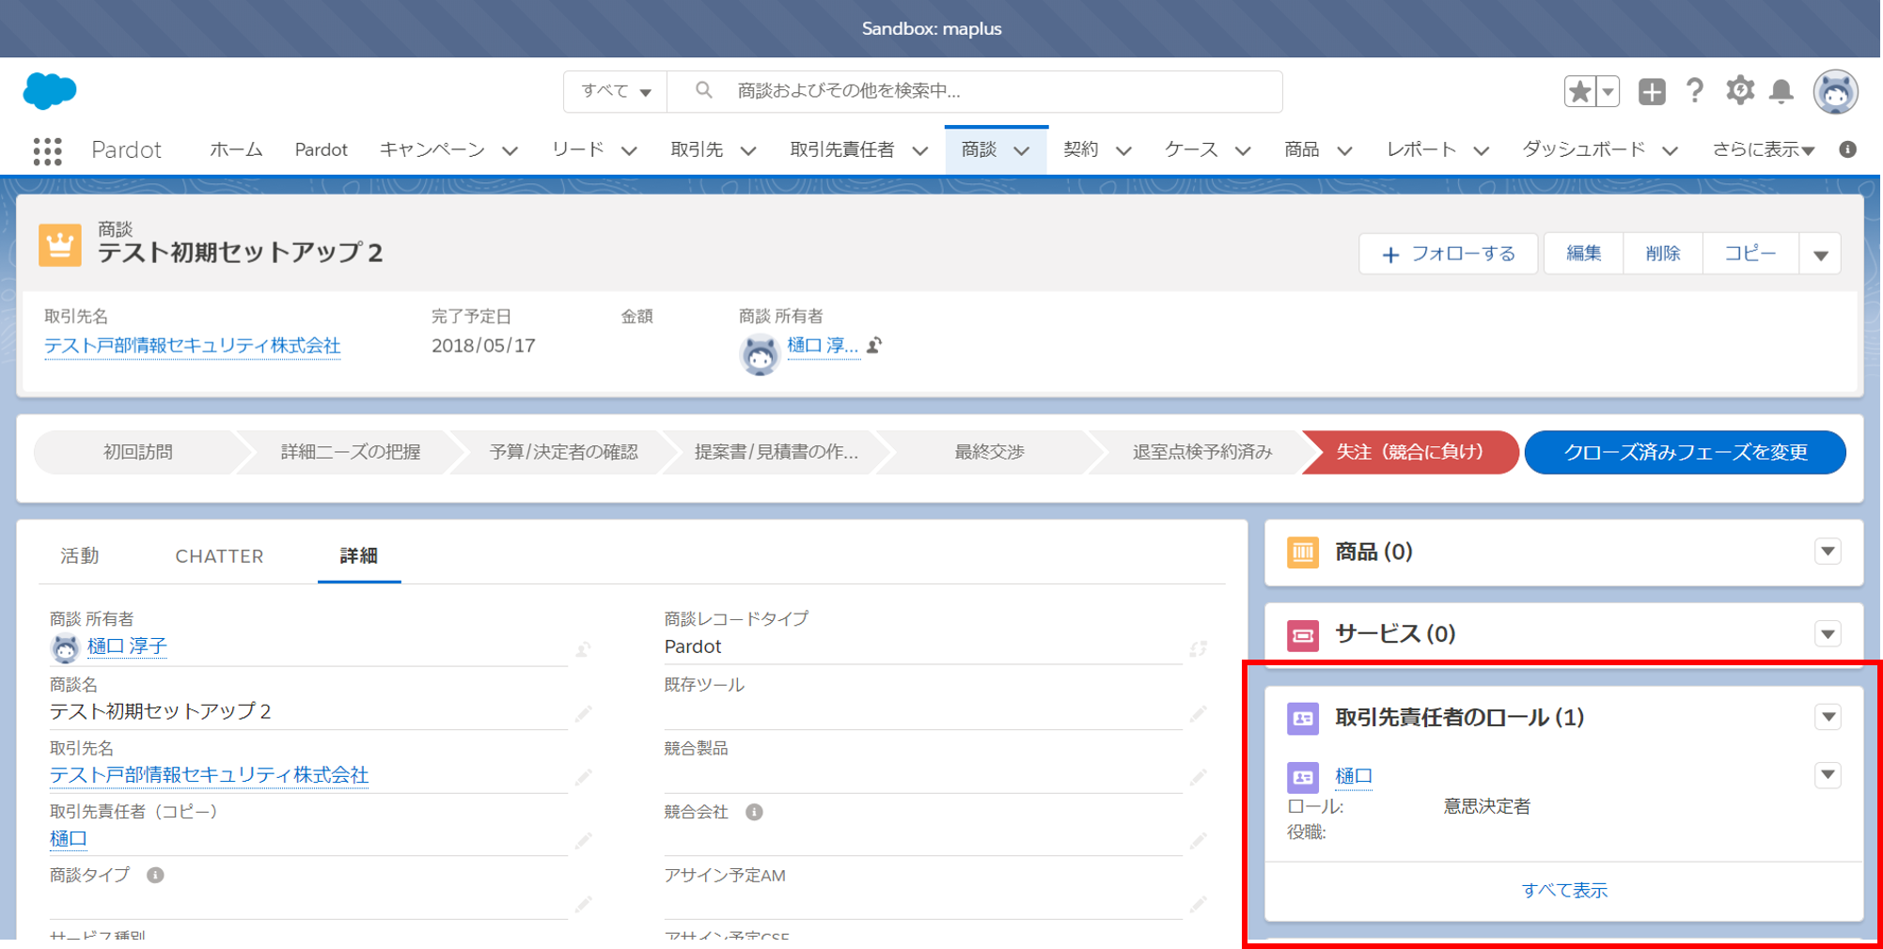The image size is (1883, 949).
Task: Open テスト戸部情報セキュリティ株式会社 link in header
Action: [193, 346]
